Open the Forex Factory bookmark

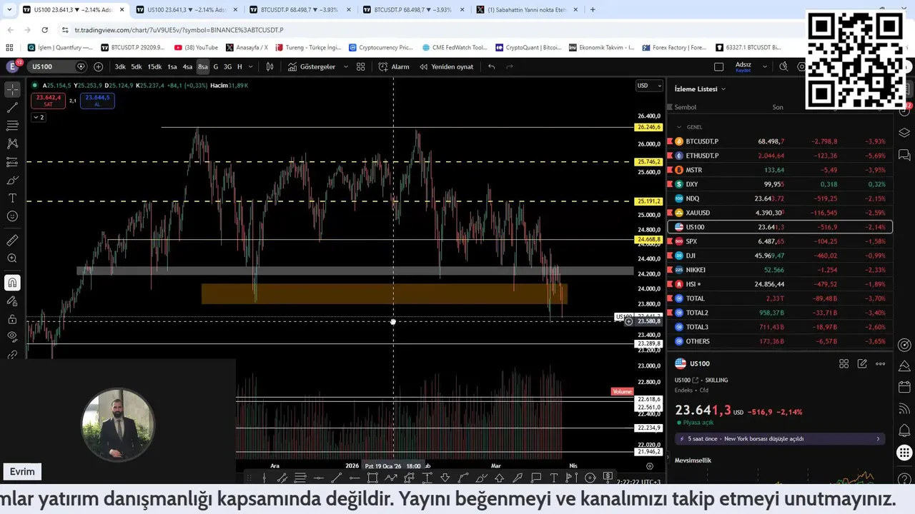click(x=673, y=47)
